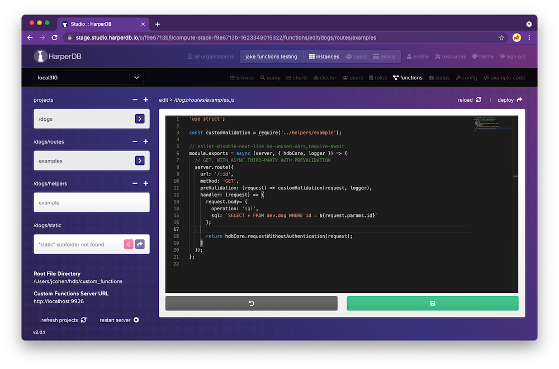
Task: Click the refresh projects icon
Action: click(x=83, y=320)
